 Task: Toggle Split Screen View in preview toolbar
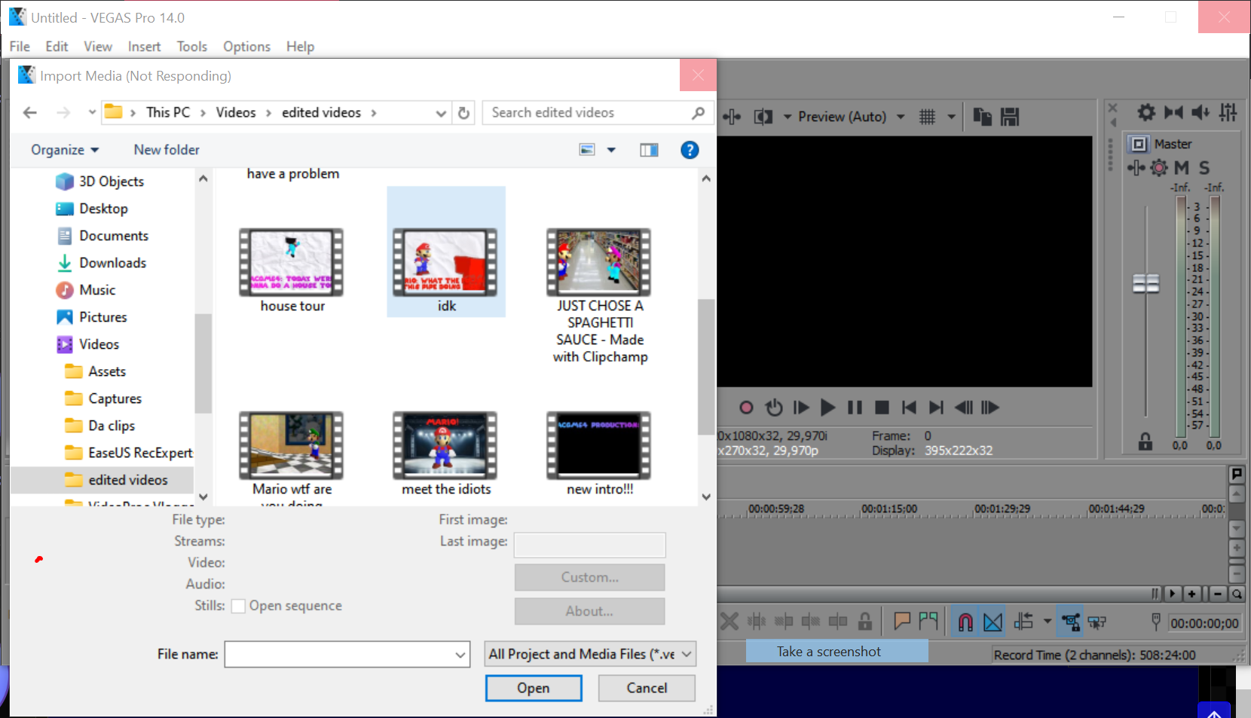coord(763,117)
